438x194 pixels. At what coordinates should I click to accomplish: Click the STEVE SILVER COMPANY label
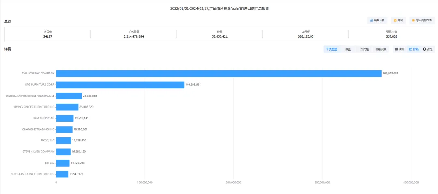coord(38,152)
